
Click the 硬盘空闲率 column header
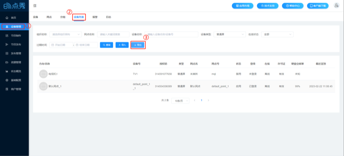(298, 64)
